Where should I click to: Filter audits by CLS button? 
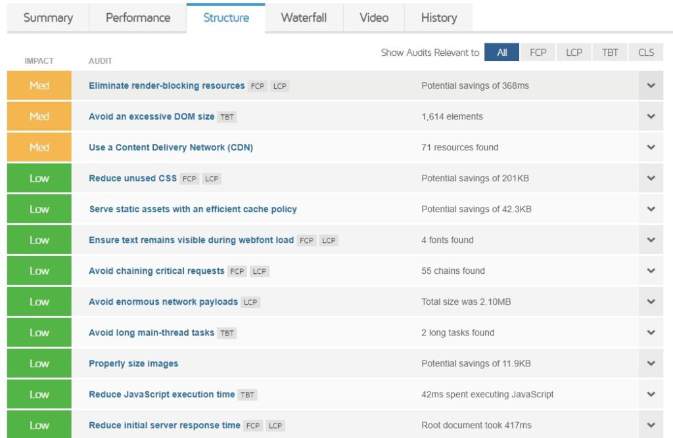click(646, 53)
